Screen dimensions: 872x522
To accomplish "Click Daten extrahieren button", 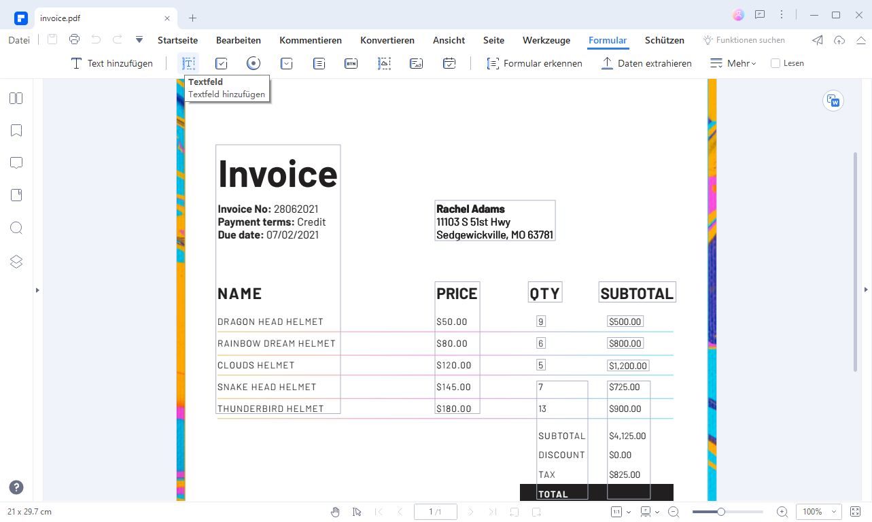I will [646, 63].
